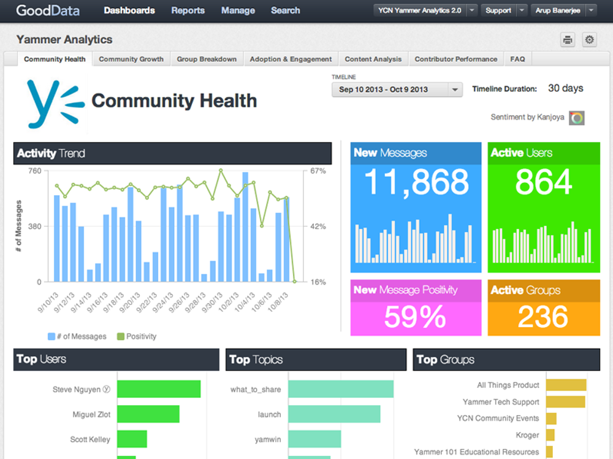The image size is (613, 459).
Task: Open the Timeline date range dropdown
Action: pos(397,90)
